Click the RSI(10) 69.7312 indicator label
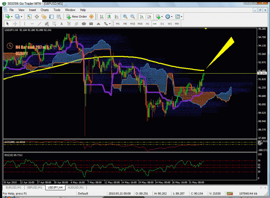Image resolution: width=270 pixels, height=198 pixels. pyautogui.click(x=13, y=155)
